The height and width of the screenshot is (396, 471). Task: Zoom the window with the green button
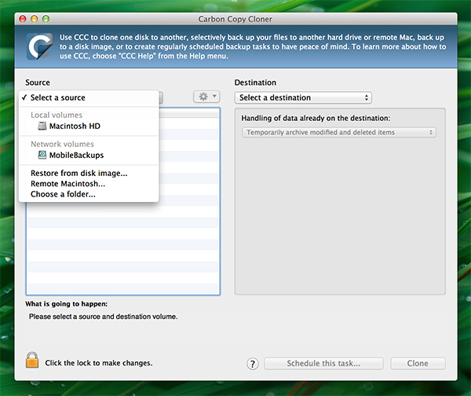46,19
